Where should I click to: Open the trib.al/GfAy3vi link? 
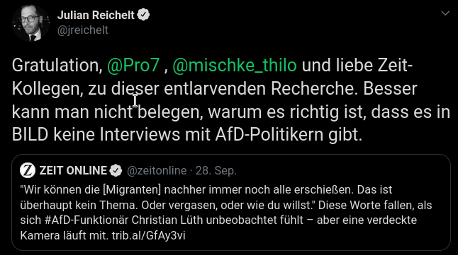[148, 235]
